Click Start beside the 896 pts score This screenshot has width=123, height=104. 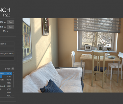[11, 22]
